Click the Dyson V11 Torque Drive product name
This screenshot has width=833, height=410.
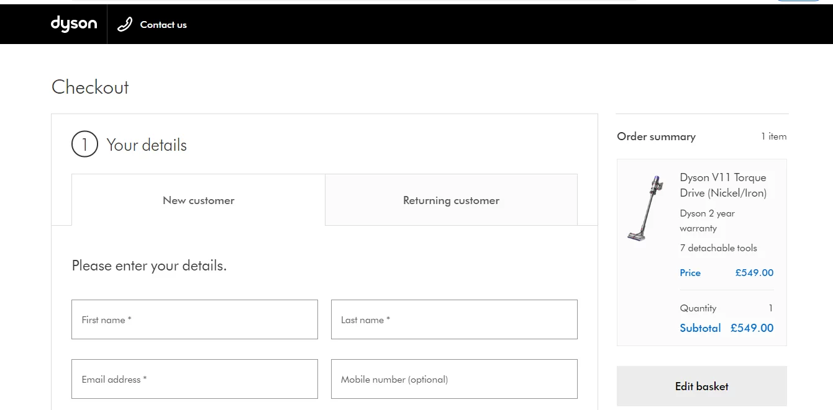[723, 185]
